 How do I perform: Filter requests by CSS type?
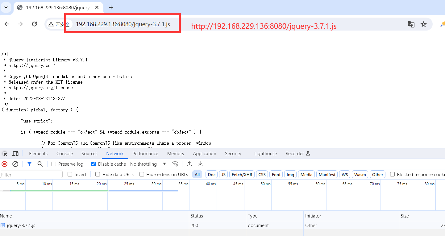[262, 175]
